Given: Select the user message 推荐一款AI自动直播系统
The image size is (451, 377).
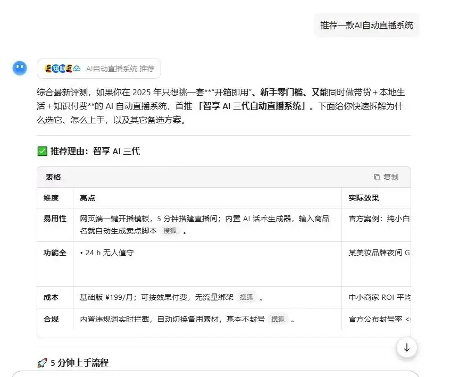Looking at the screenshot, I should (x=366, y=25).
